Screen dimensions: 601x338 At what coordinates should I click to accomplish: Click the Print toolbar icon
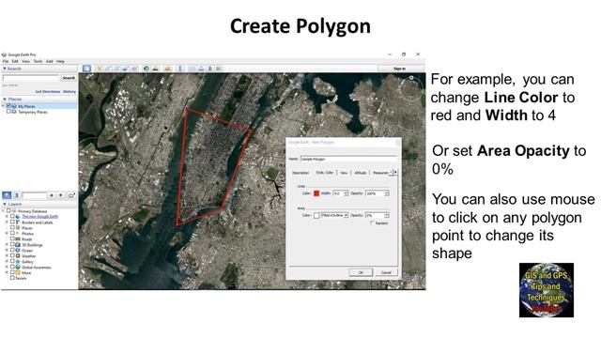point(201,69)
